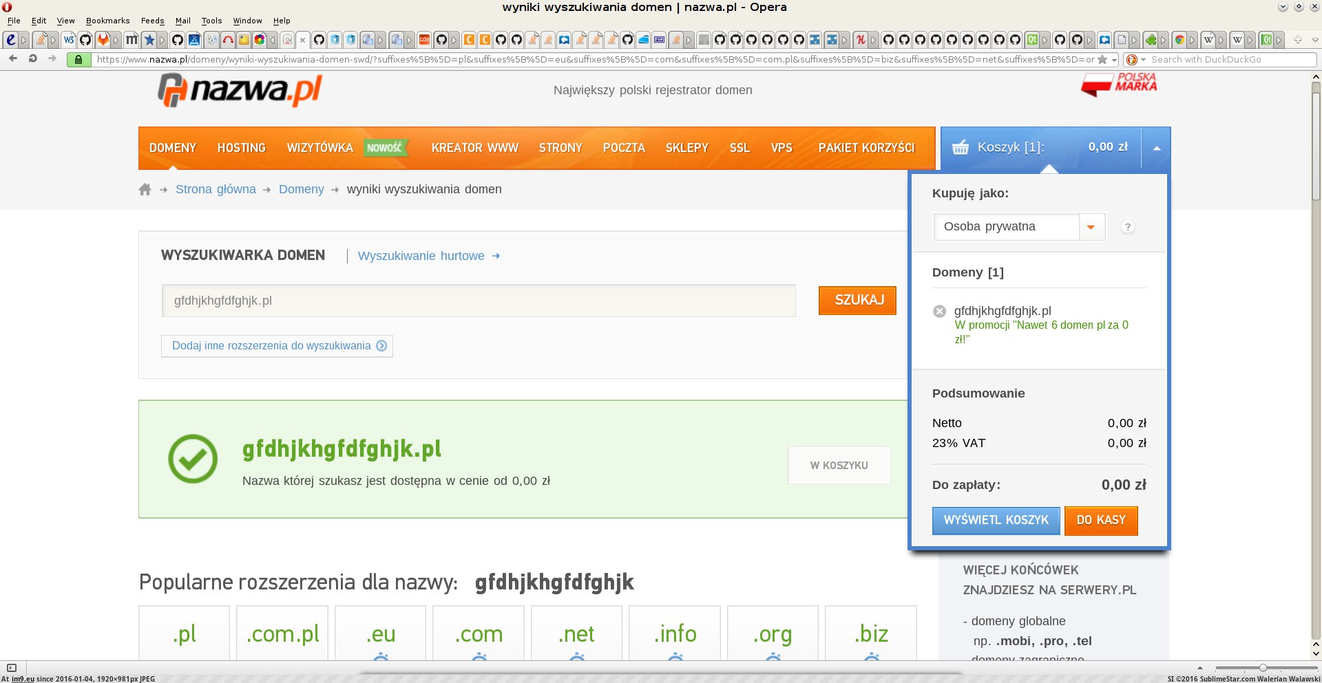Switch to the Chrome logo tab
The height and width of the screenshot is (683, 1322).
(x=1179, y=40)
